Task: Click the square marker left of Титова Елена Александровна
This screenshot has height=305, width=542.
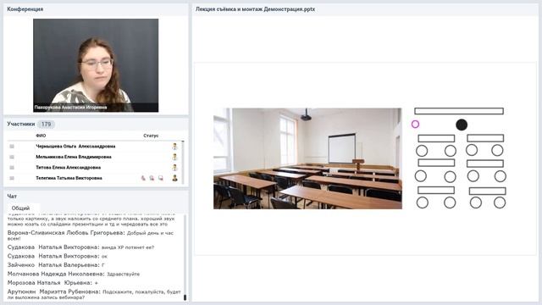Action: click(12, 168)
